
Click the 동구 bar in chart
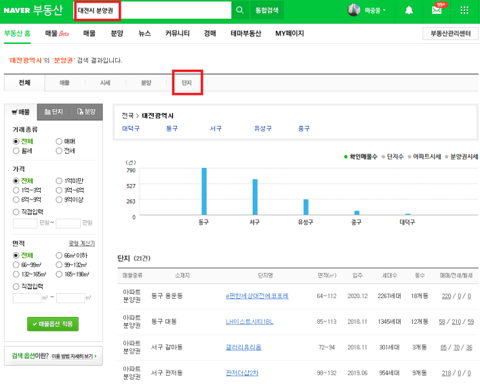click(x=204, y=191)
